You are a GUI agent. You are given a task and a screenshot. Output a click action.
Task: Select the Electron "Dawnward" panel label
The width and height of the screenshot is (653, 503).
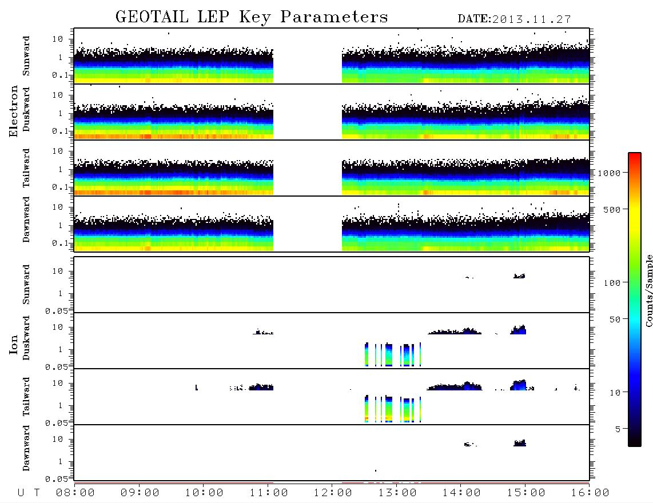tap(26, 219)
